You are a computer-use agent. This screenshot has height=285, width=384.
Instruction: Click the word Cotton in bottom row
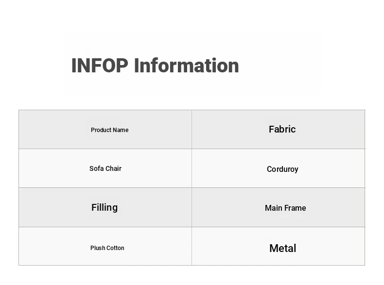[116, 248]
